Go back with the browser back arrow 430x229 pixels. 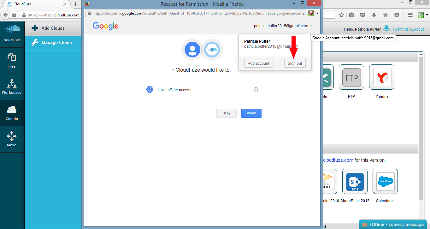pyautogui.click(x=5, y=15)
